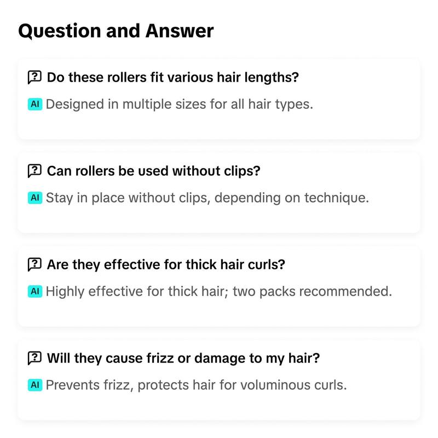The width and height of the screenshot is (438, 438).
Task: Open the question 'Can rollers be used without clips?'
Action: [x=154, y=171]
